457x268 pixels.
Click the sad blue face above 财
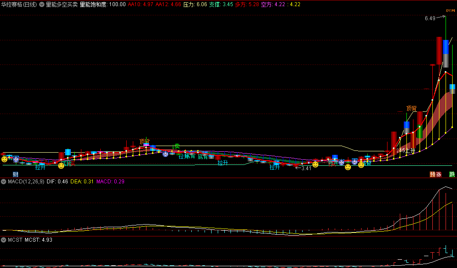(x=16, y=159)
